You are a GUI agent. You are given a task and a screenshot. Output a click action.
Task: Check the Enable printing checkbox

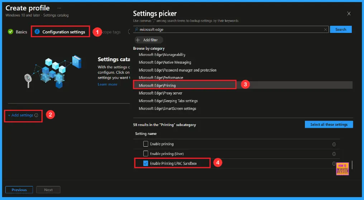pos(145,144)
